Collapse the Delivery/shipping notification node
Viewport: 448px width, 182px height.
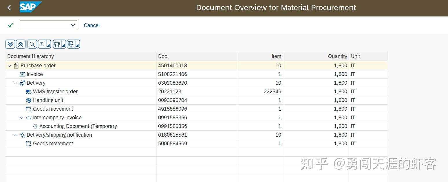pyautogui.click(x=15, y=135)
